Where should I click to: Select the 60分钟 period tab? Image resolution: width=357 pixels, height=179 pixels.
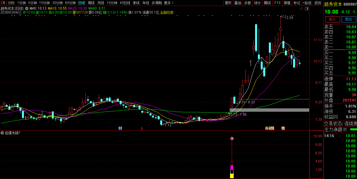pos(70,3)
